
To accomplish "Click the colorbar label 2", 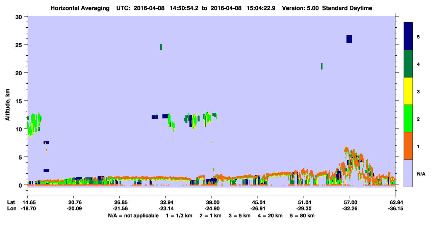I will (418, 119).
